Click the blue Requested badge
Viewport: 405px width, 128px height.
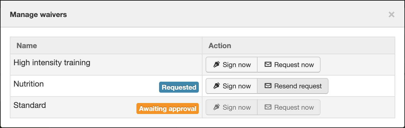(179, 87)
